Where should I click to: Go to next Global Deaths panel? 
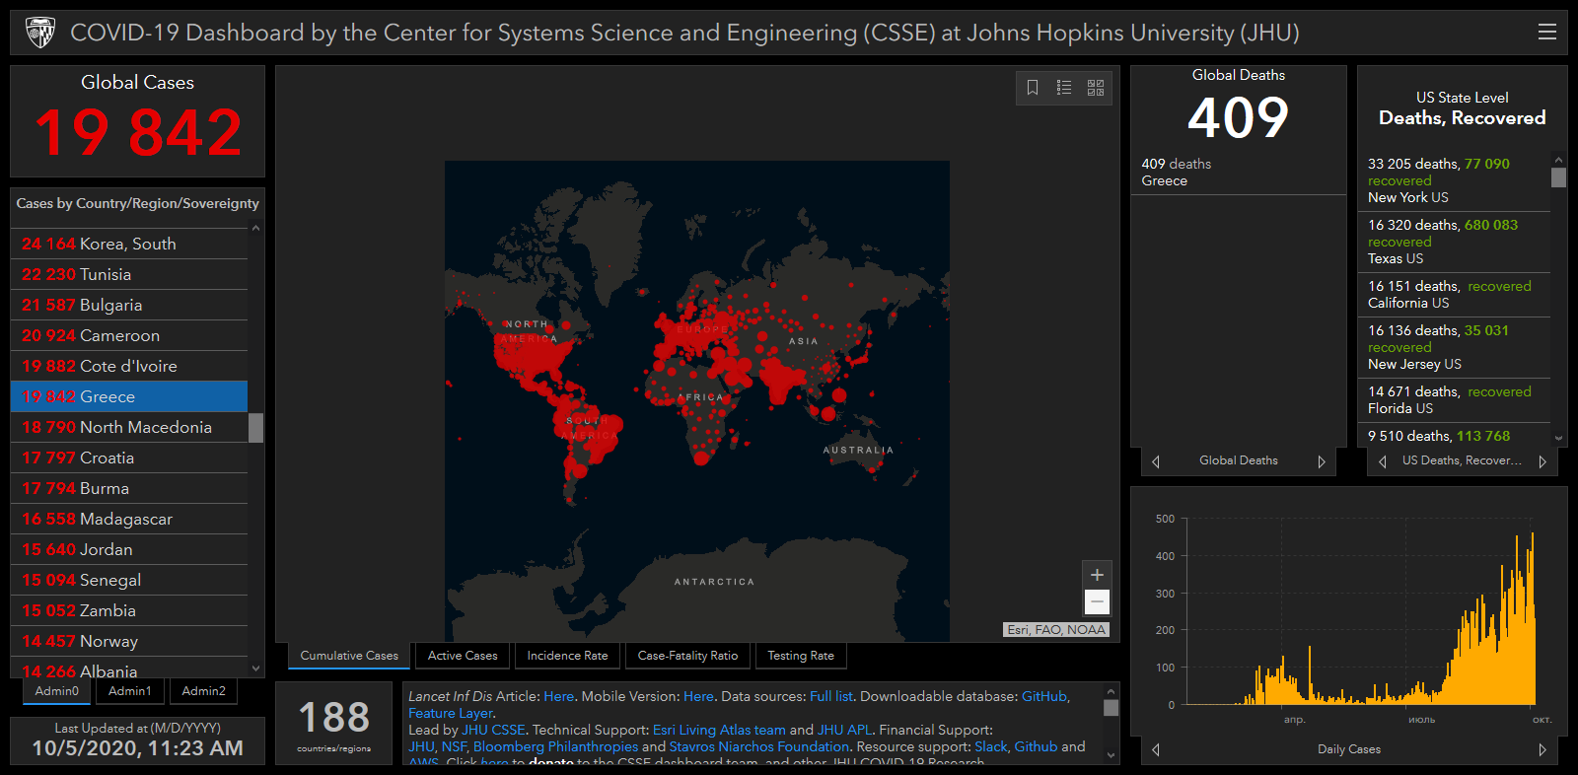click(1322, 461)
